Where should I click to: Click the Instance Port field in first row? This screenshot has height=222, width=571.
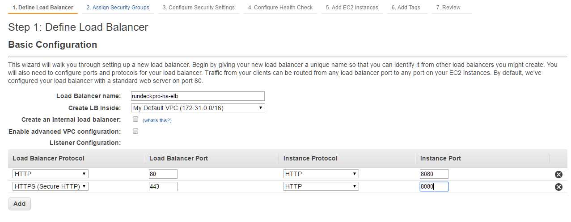coord(434,174)
